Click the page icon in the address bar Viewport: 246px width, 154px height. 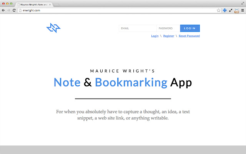[x=20, y=10]
